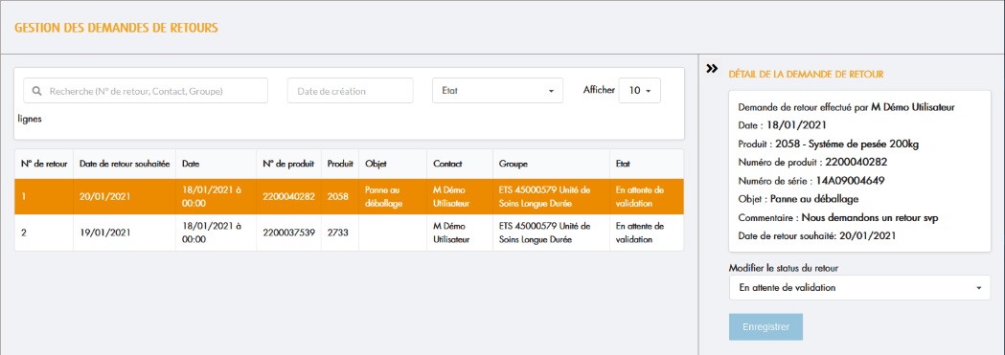Click the Date column header

(x=217, y=164)
